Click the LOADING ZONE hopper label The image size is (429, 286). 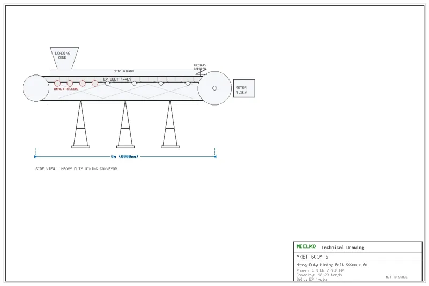(x=62, y=56)
